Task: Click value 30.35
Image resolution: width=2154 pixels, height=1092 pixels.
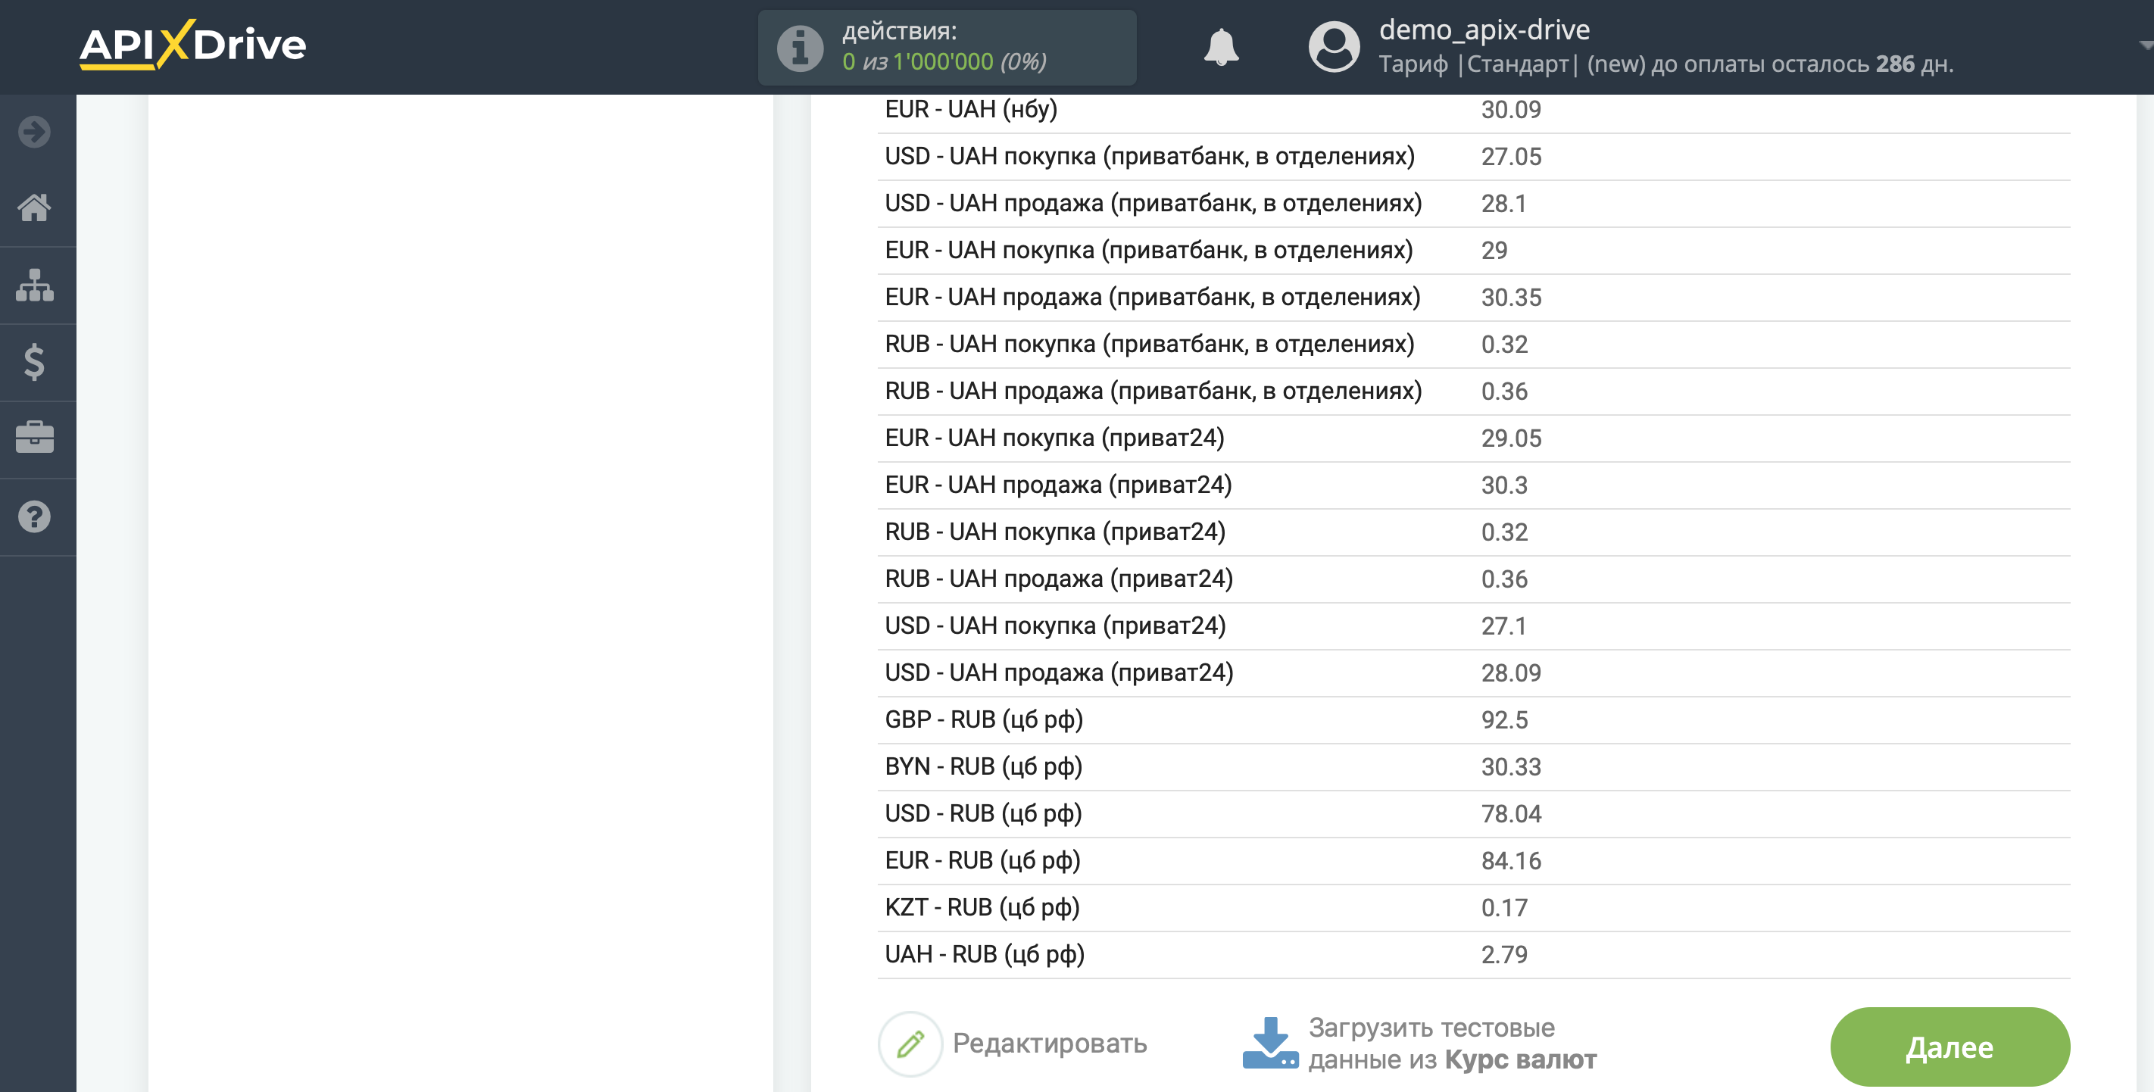Action: [1511, 297]
